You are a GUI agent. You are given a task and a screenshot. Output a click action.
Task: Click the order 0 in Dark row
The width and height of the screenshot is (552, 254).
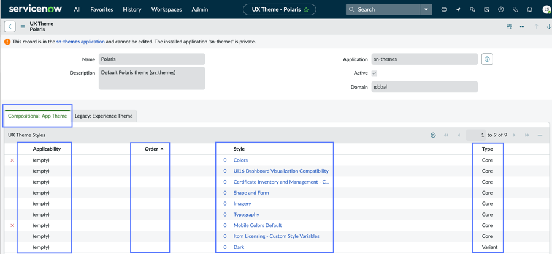(x=225, y=247)
